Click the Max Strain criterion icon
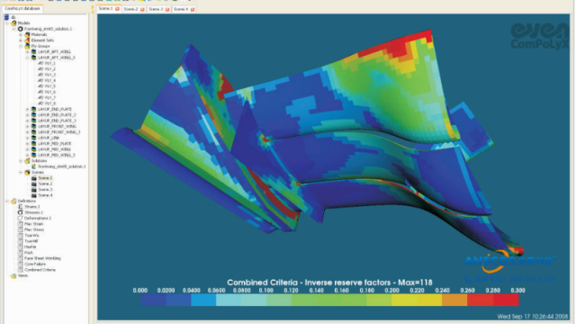576x324 pixels. point(21,224)
